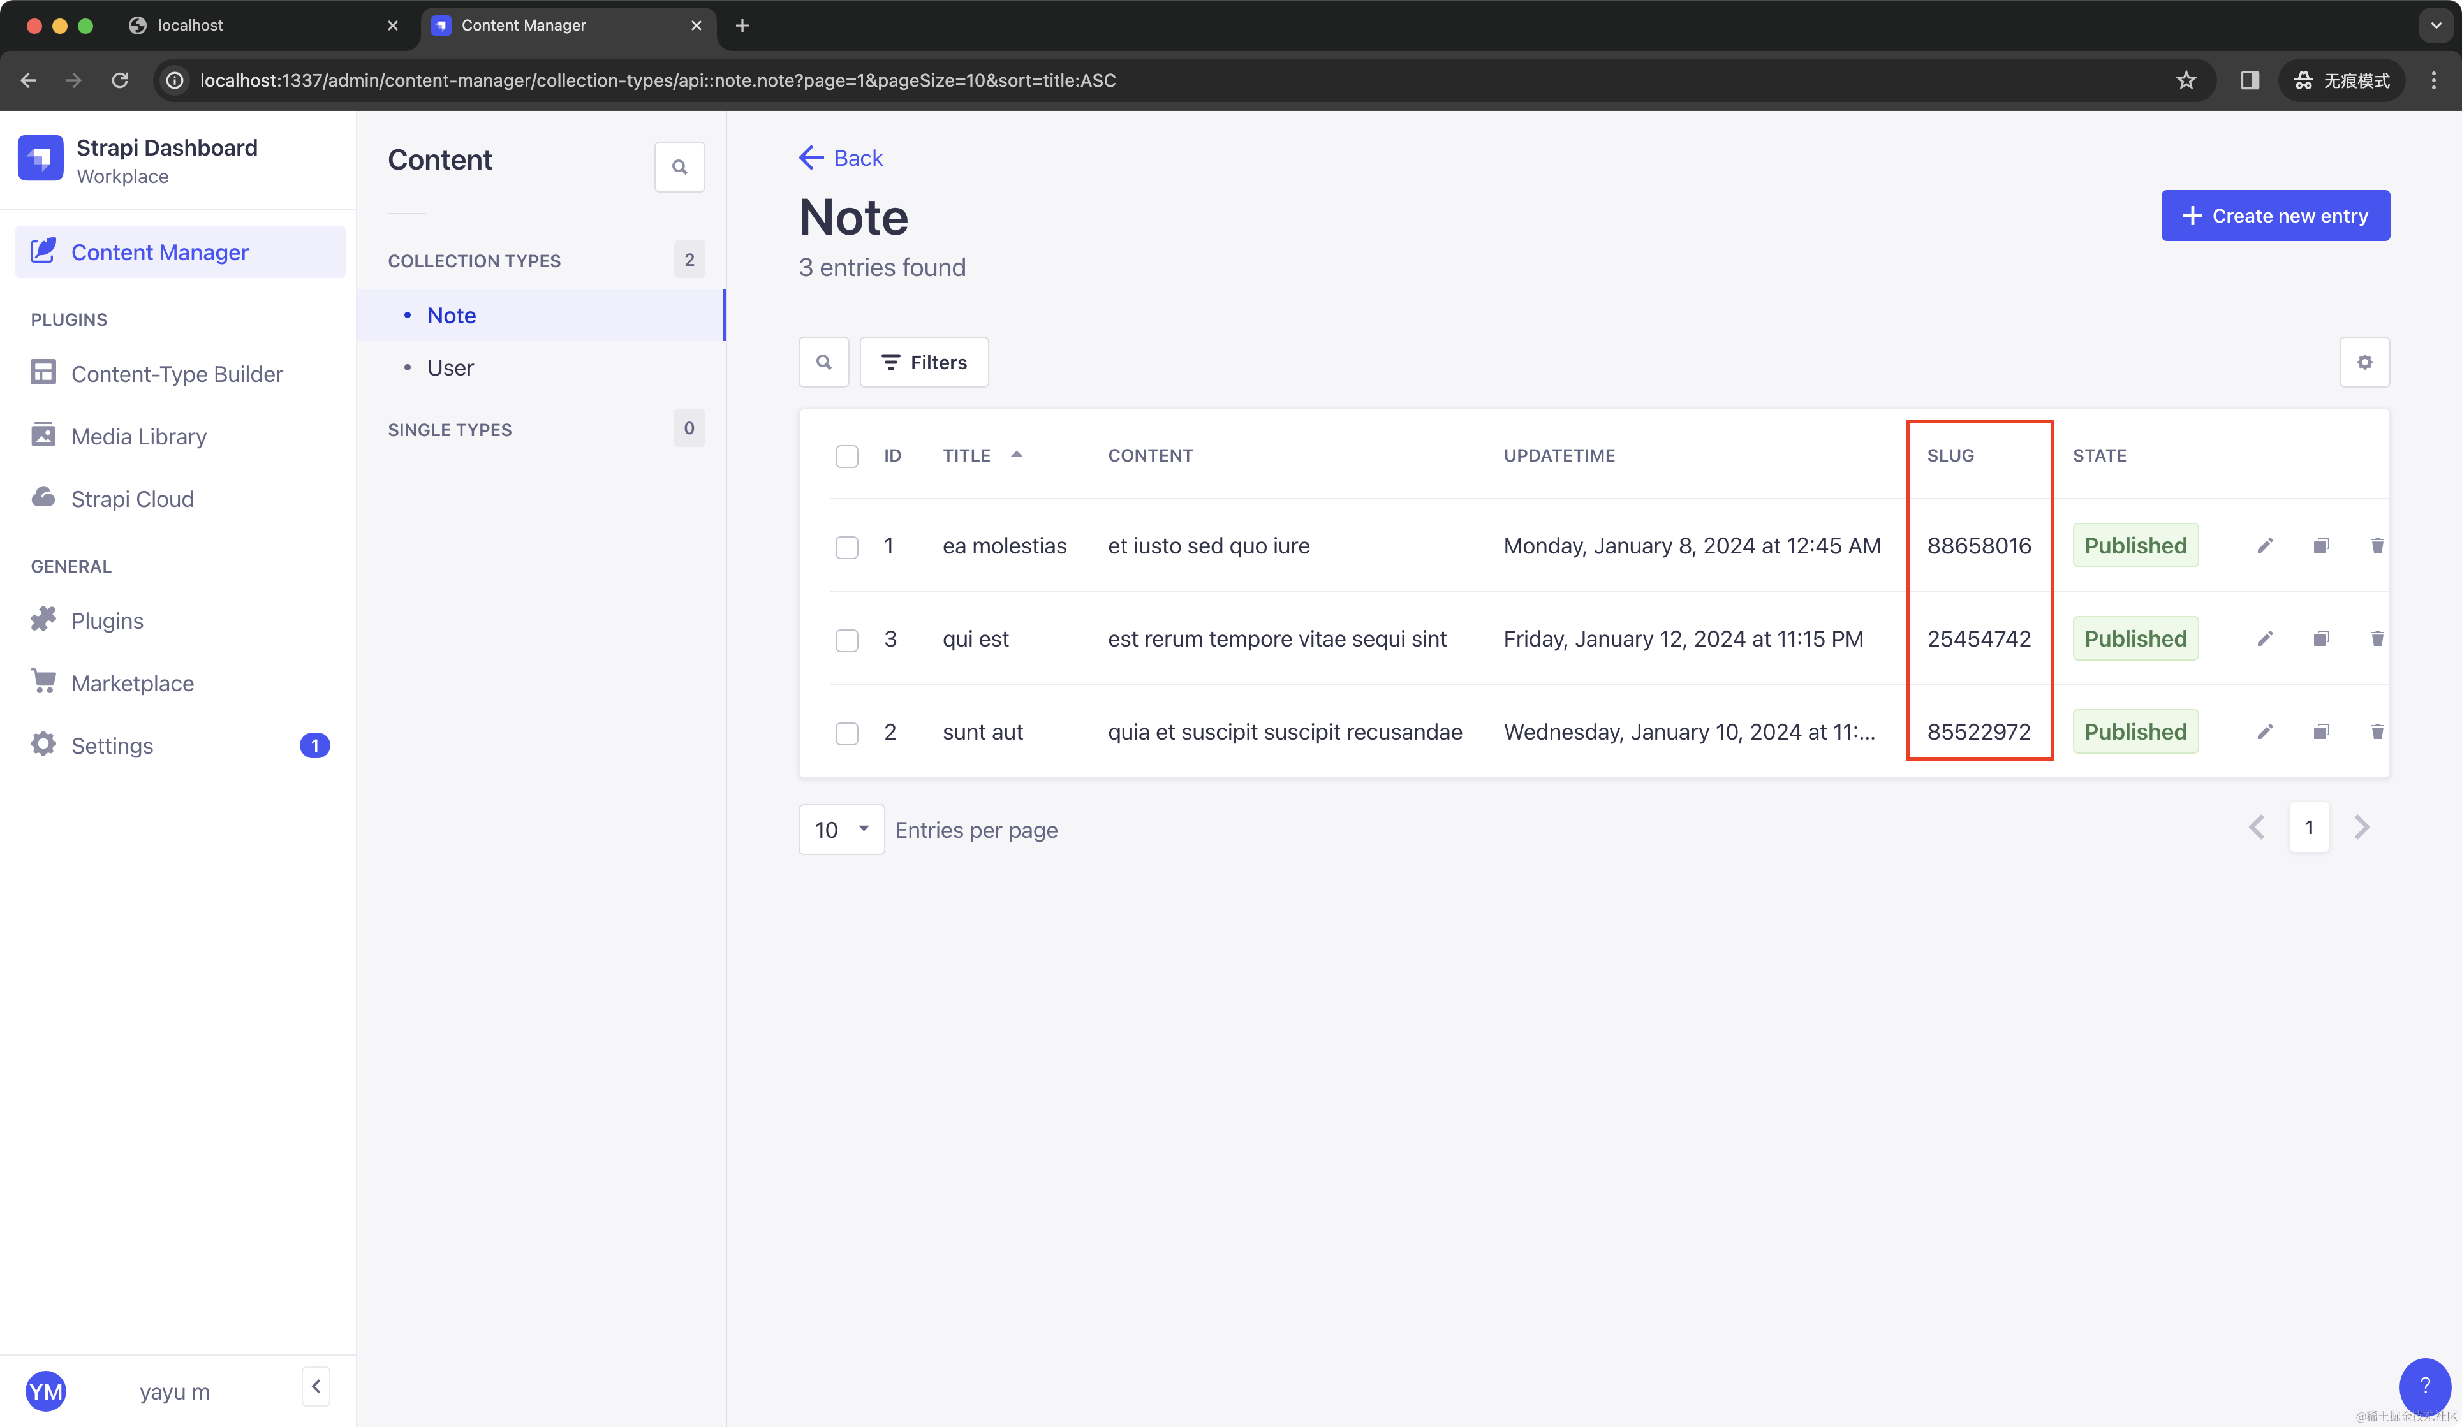Tick the checkbox for 'sunt aut' row

click(x=847, y=733)
